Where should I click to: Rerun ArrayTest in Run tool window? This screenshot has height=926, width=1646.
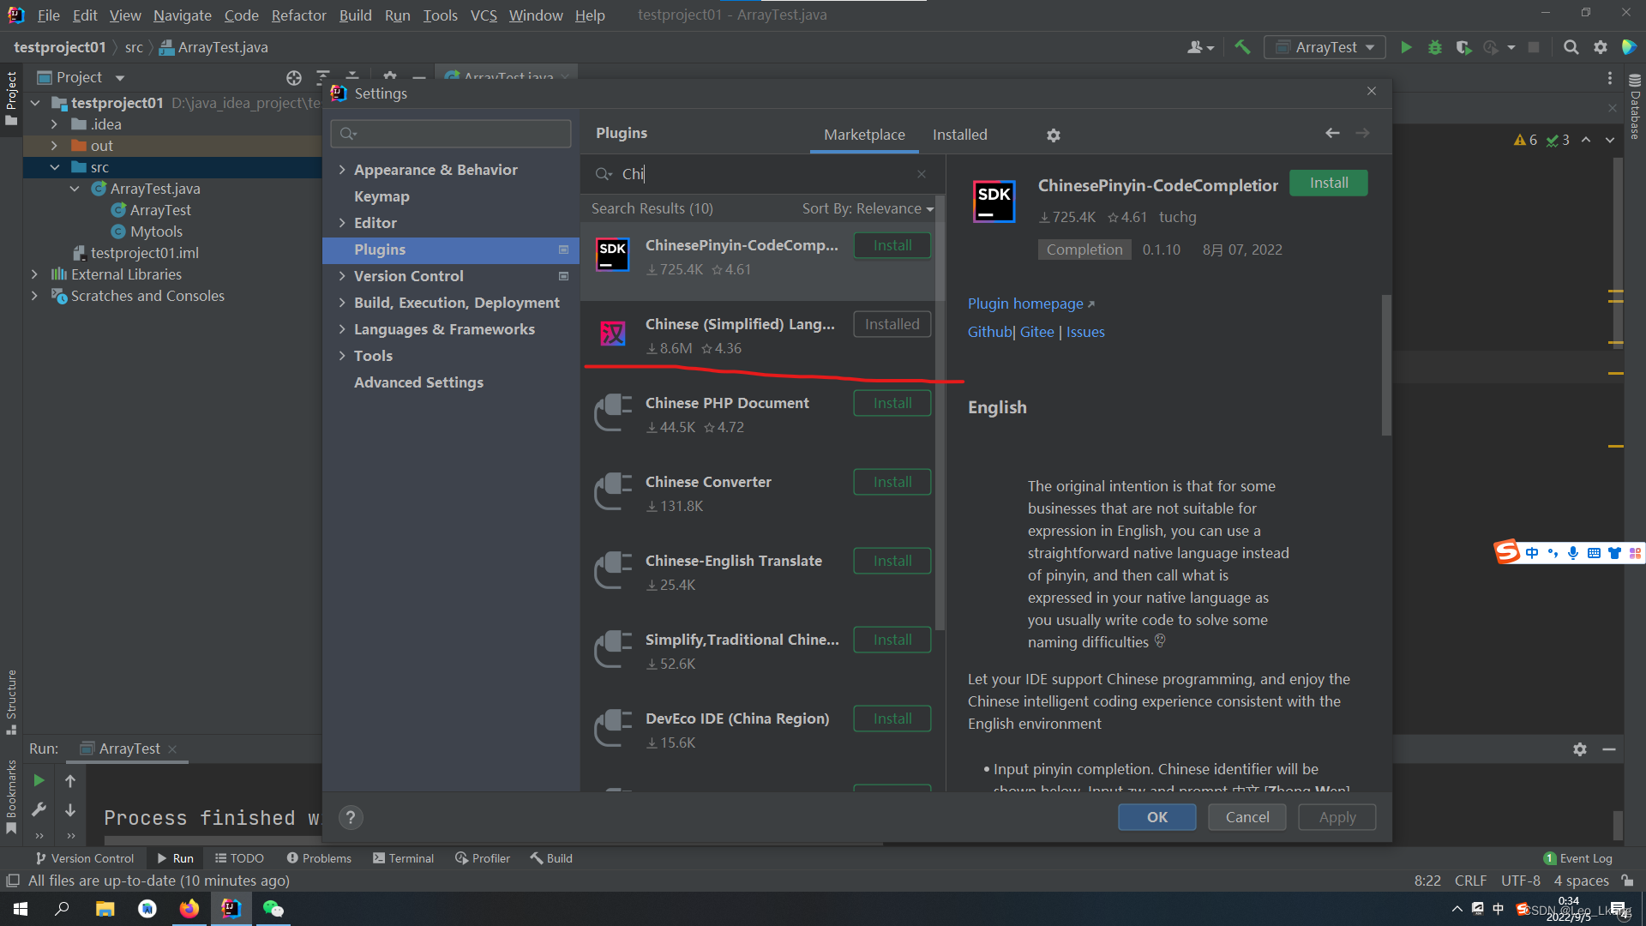click(x=39, y=780)
